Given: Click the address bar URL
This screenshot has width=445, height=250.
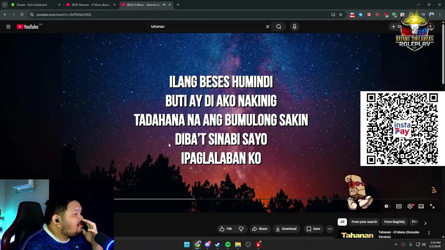Looking at the screenshot, I should [64, 15].
